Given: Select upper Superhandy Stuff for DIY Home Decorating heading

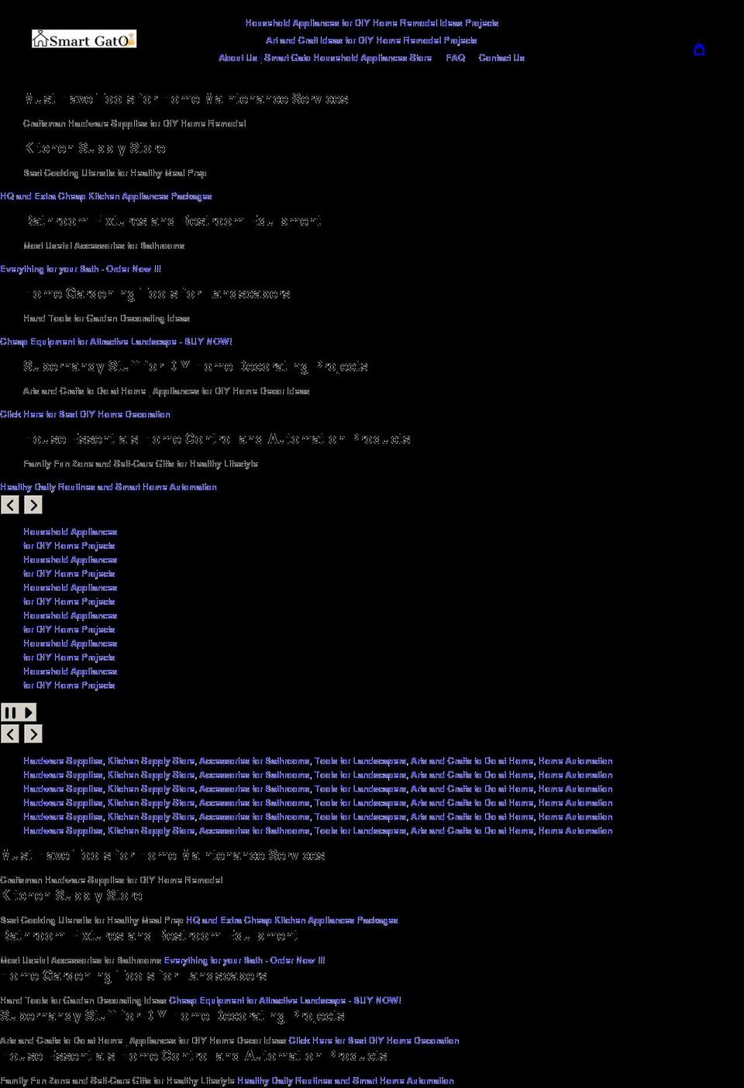Looking at the screenshot, I should 195,366.
